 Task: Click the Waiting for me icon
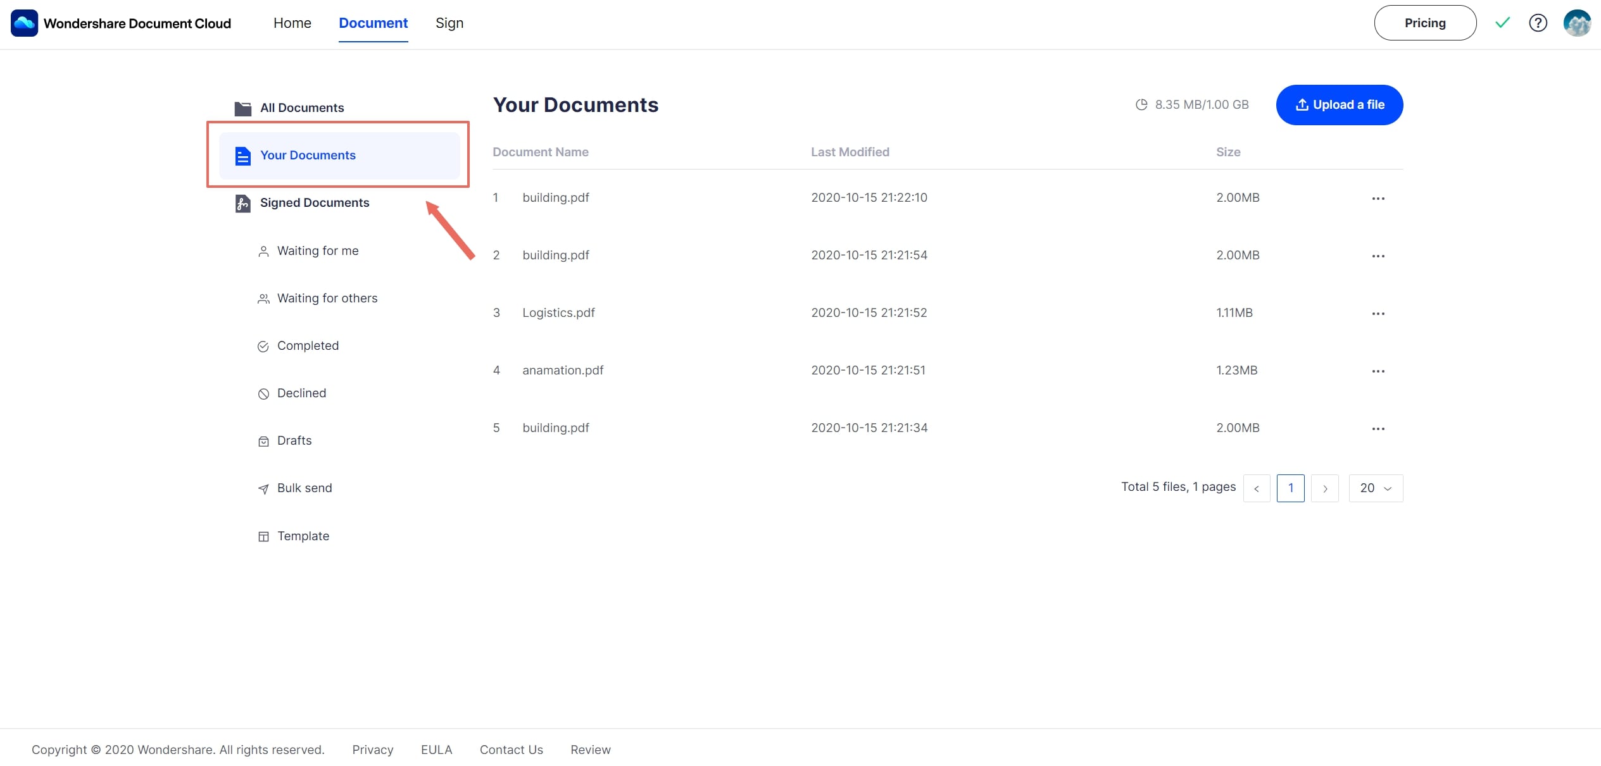(x=263, y=250)
